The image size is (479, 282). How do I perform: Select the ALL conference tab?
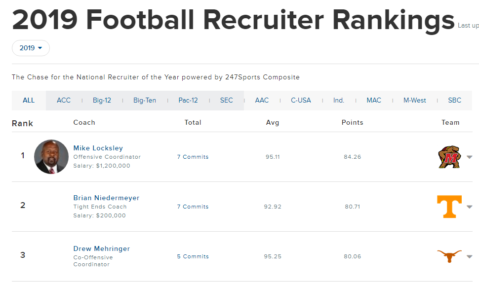[x=29, y=100]
